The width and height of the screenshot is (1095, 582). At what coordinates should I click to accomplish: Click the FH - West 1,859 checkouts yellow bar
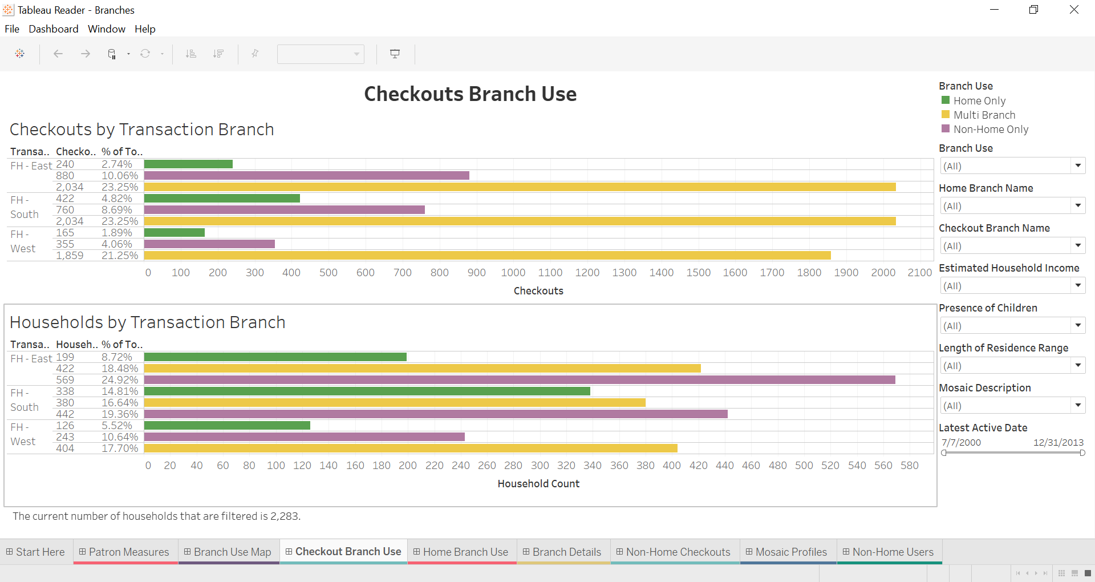point(488,256)
